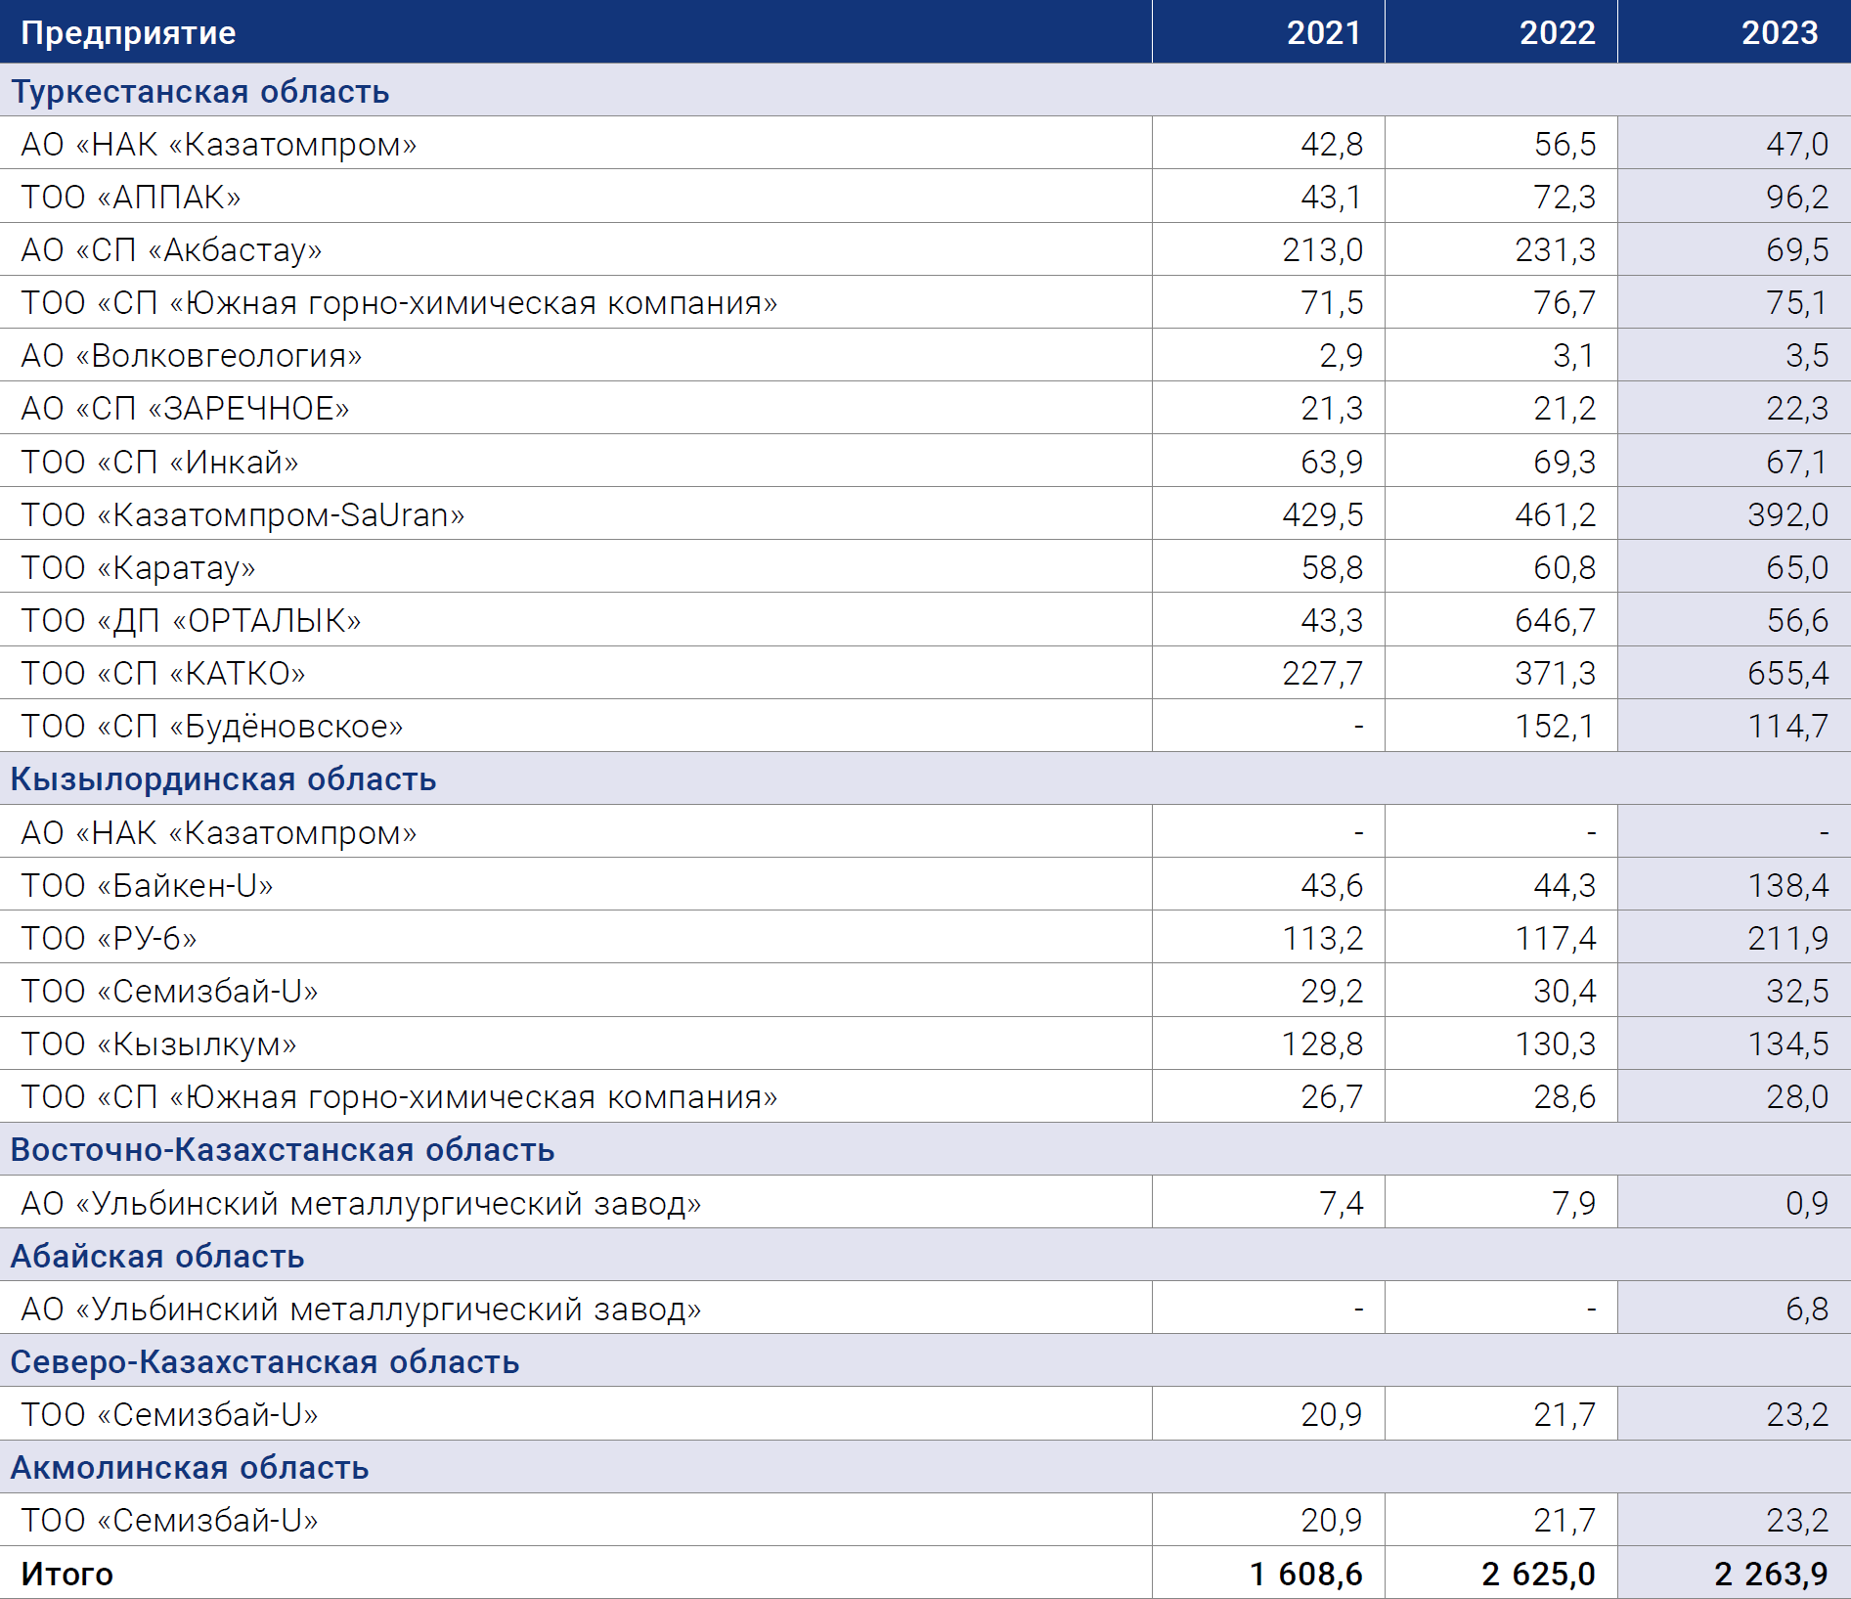Click the 2023 total value 2 263,9
Image resolution: width=1851 pixels, height=1599 pixels.
[1771, 1574]
